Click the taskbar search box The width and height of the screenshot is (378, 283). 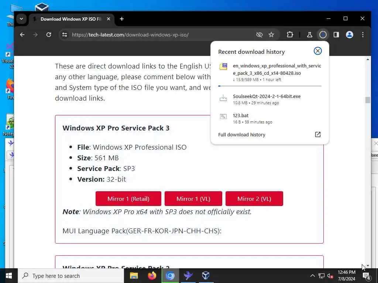pyautogui.click(x=71, y=276)
